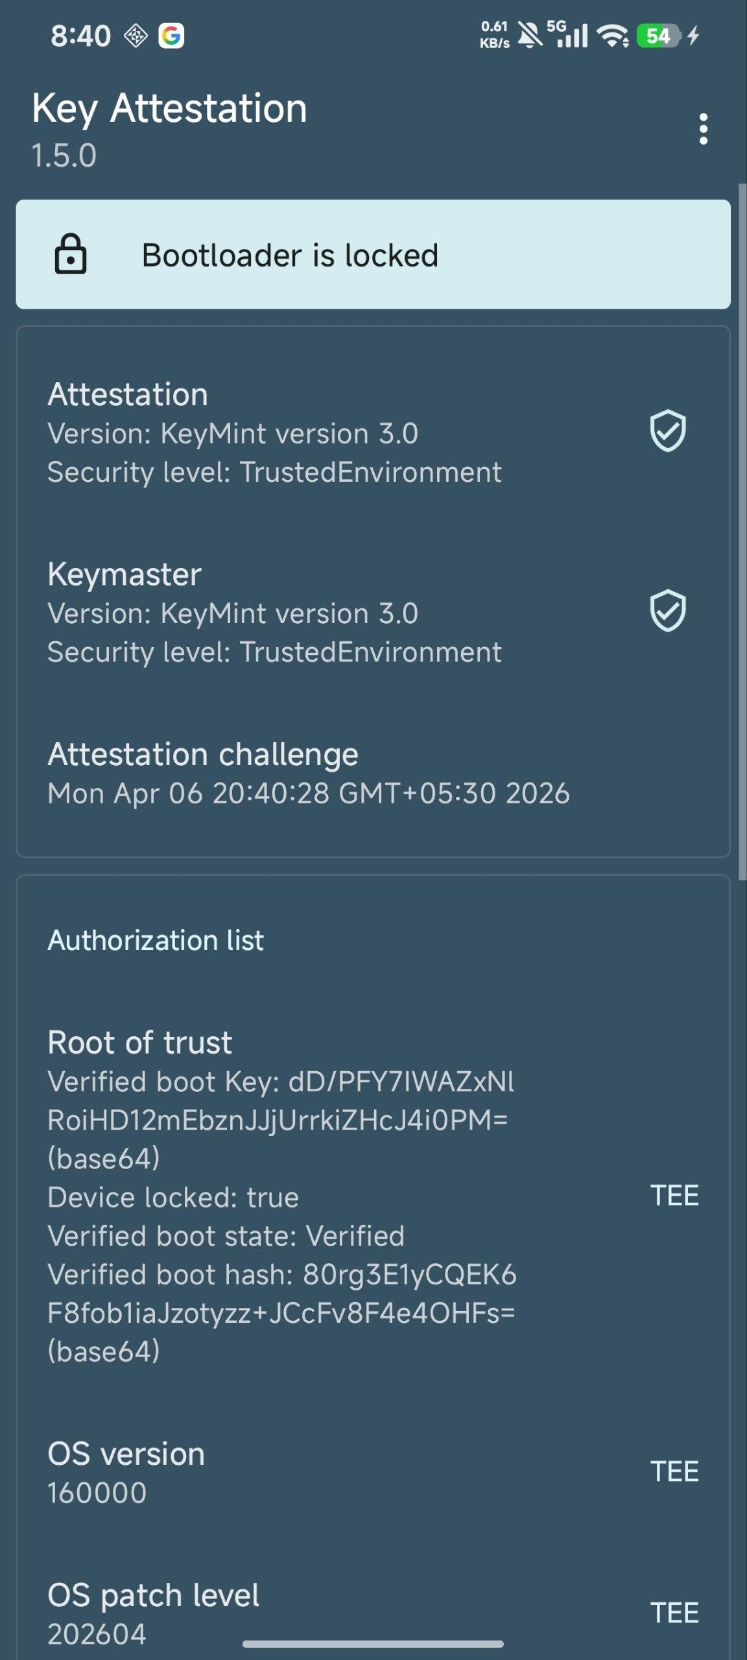Tap the battery level indicator
Viewport: 747px width, 1660px height.
(x=659, y=36)
